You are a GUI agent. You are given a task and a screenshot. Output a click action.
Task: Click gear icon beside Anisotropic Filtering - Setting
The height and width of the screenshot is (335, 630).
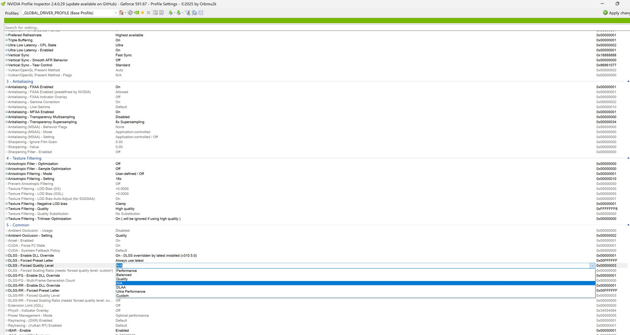(6, 179)
